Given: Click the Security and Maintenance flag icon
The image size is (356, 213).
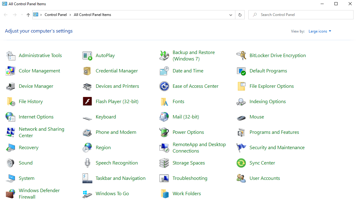Looking at the screenshot, I should tap(241, 148).
